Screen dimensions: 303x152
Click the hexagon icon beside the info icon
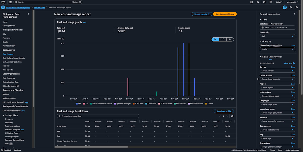pyautogui.click(x=297, y=8)
